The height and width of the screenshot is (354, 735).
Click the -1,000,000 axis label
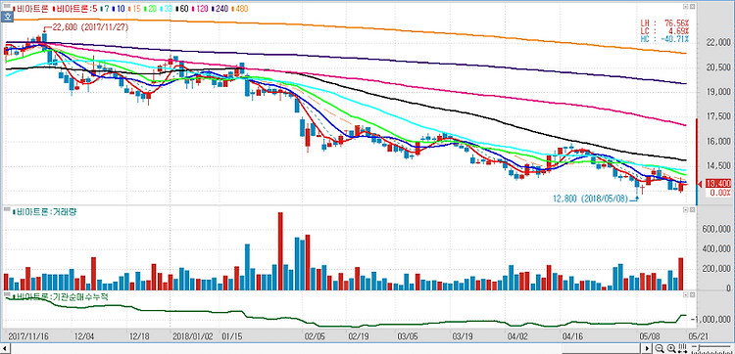coord(711,320)
